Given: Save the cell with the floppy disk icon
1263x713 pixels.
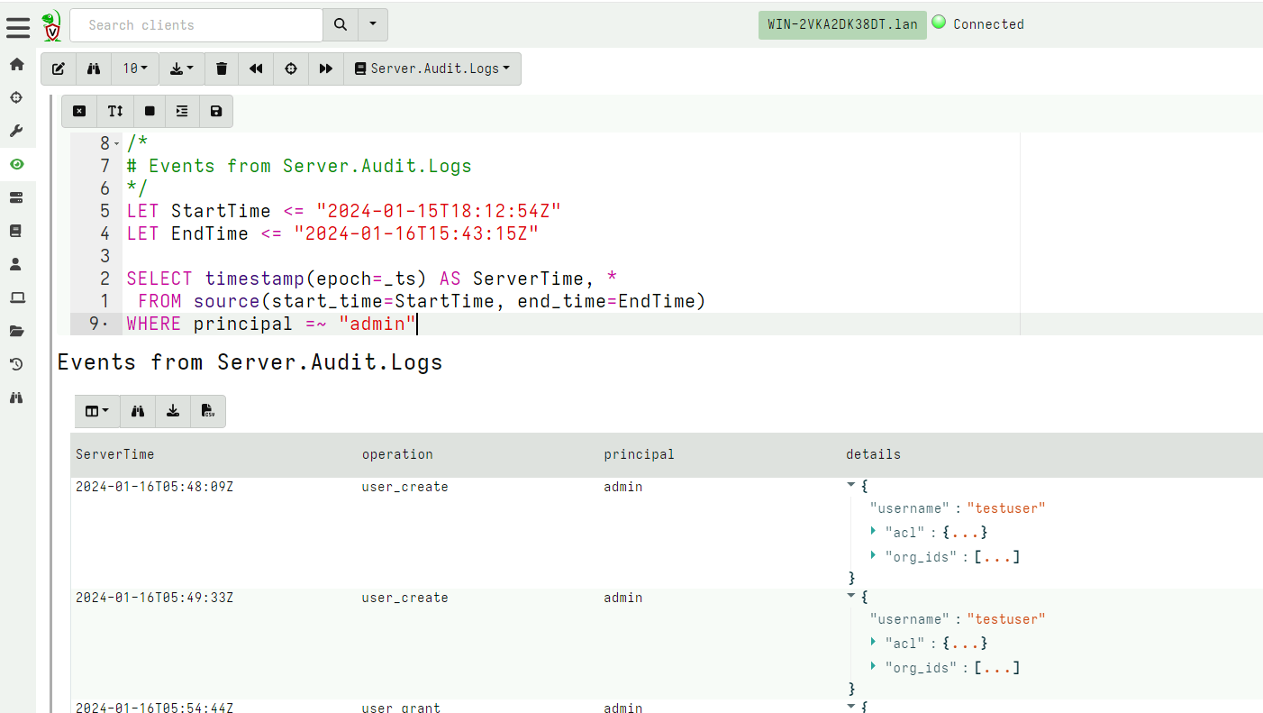Looking at the screenshot, I should (x=215, y=111).
